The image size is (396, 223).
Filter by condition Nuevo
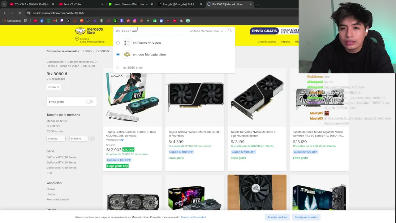click(51, 189)
